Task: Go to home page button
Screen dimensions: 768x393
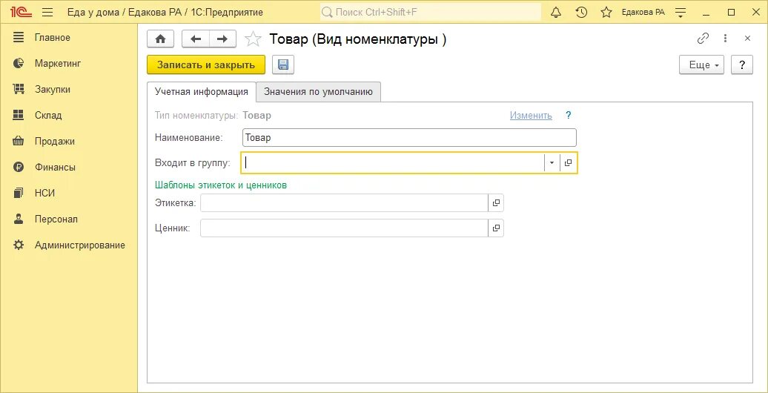Action: [x=161, y=39]
